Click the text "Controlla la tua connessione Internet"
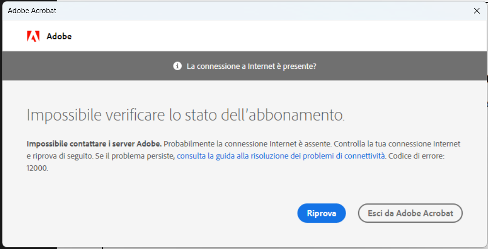488x249 pixels. [397, 144]
